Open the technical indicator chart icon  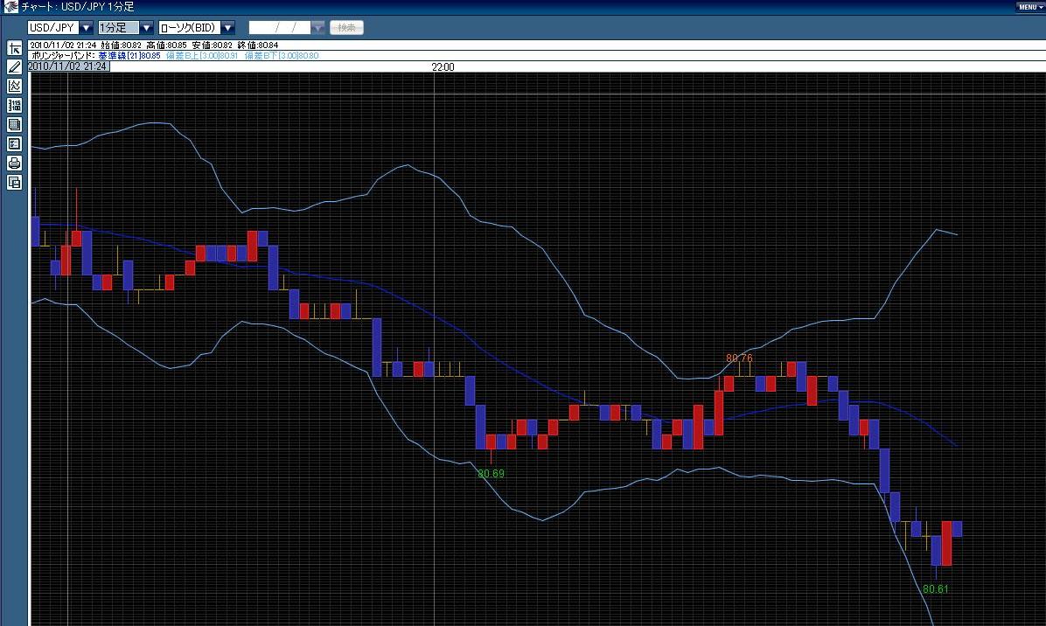[14, 86]
